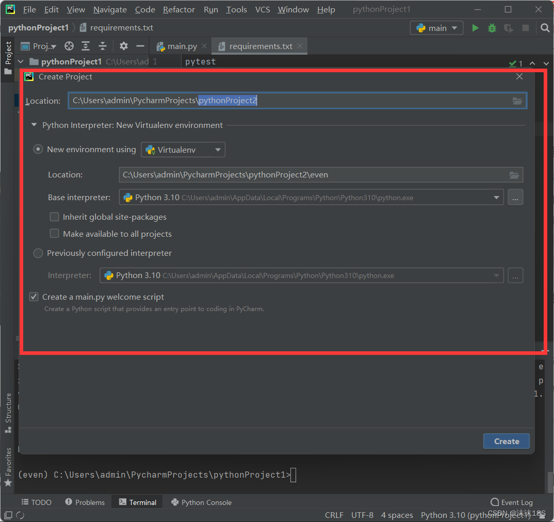Open the Virtualenv environment type dropdown
The width and height of the screenshot is (554, 522).
[183, 150]
